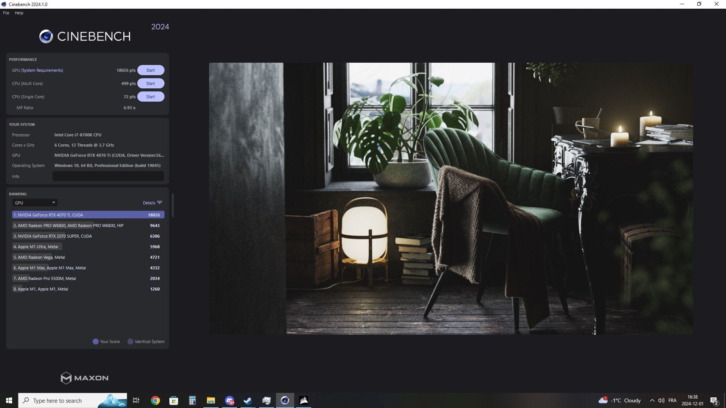Click the left panel vertical scrollbar
726x408 pixels.
[x=173, y=206]
